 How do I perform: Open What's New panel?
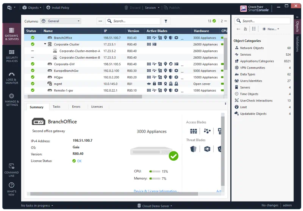(12, 189)
